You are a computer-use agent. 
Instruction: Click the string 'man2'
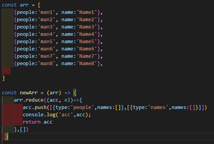46,20
